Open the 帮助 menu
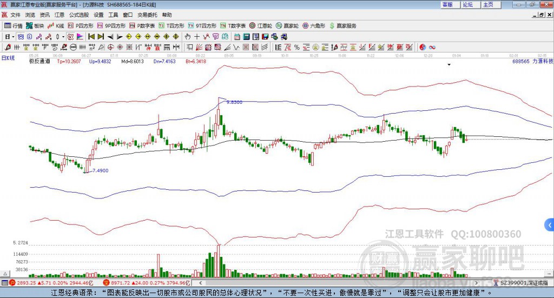This screenshot has height=298, width=554. point(167,15)
